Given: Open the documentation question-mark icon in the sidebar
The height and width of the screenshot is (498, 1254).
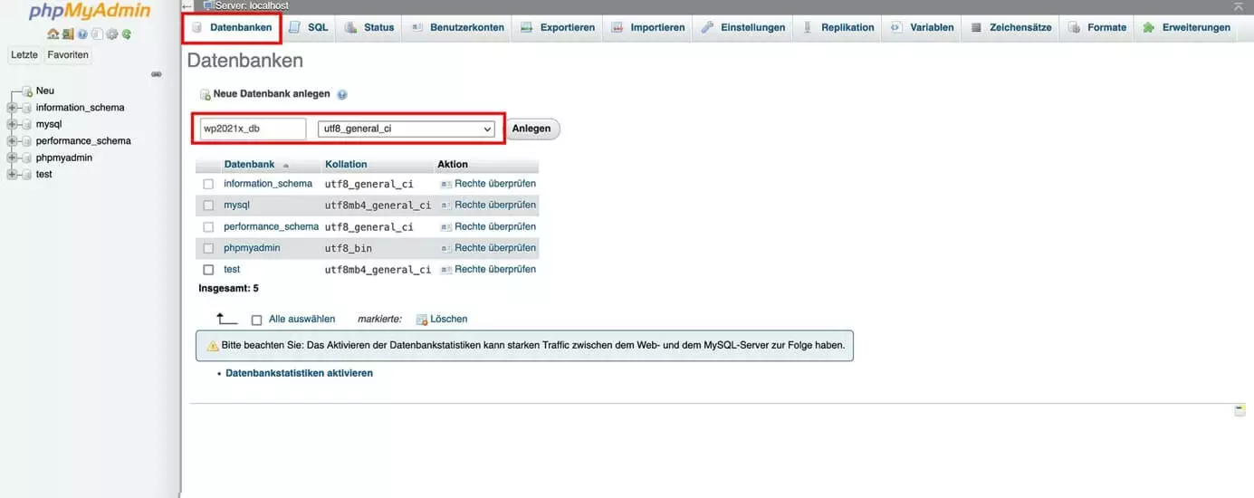Looking at the screenshot, I should pyautogui.click(x=82, y=34).
